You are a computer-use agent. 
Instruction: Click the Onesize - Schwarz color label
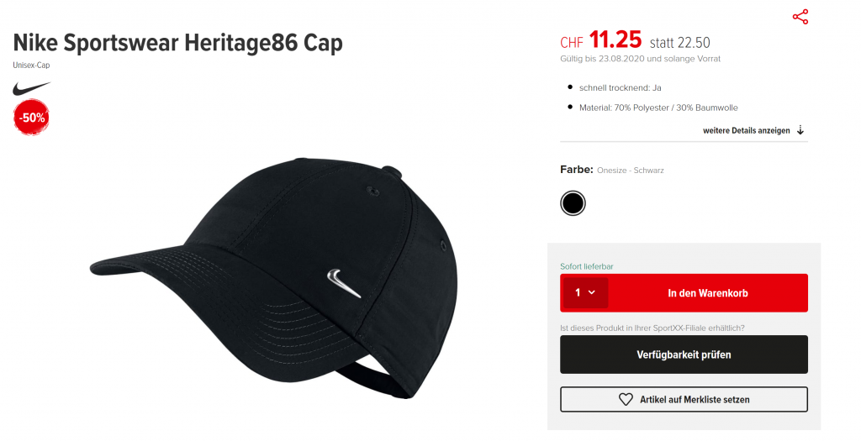631,171
